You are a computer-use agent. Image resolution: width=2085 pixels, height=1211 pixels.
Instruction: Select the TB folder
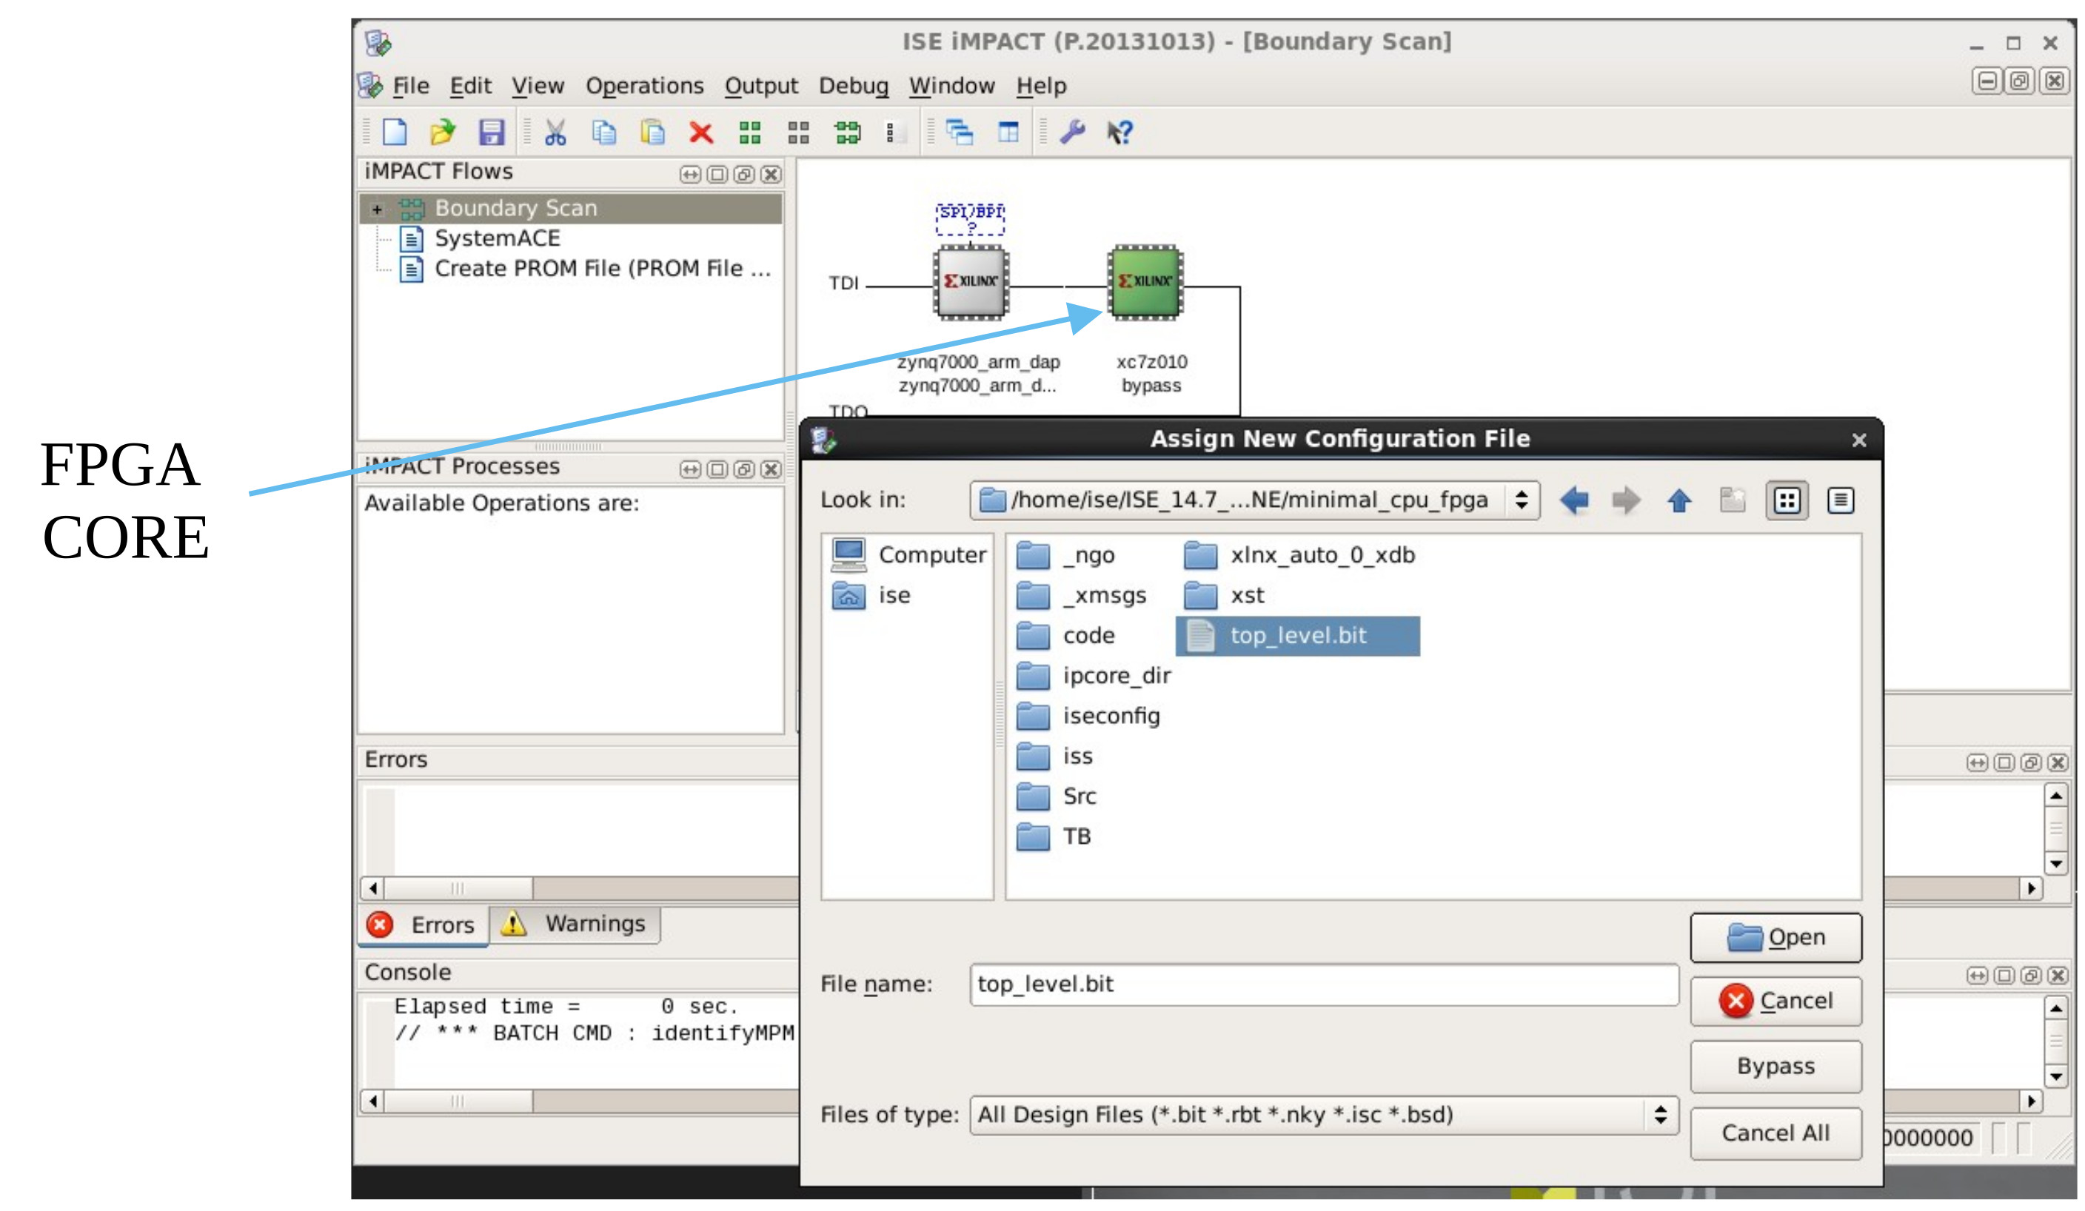(1054, 837)
